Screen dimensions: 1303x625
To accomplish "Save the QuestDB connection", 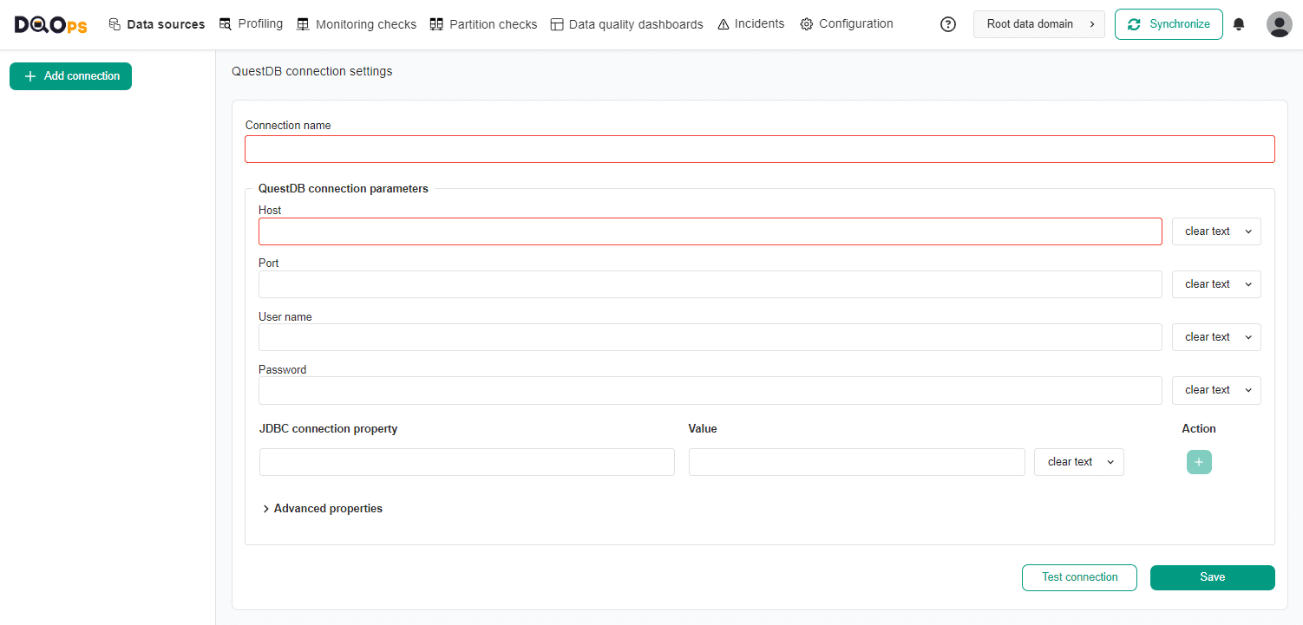I will point(1213,577).
